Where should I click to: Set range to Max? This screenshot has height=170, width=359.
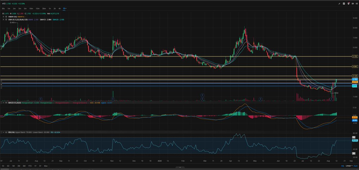(46, 166)
